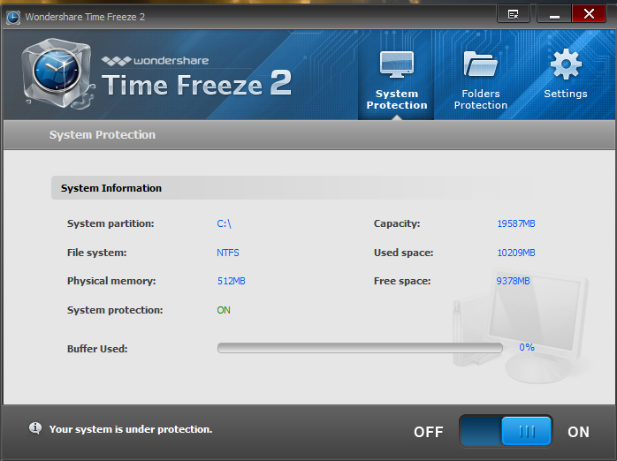Click the C:\ system partition value

224,223
